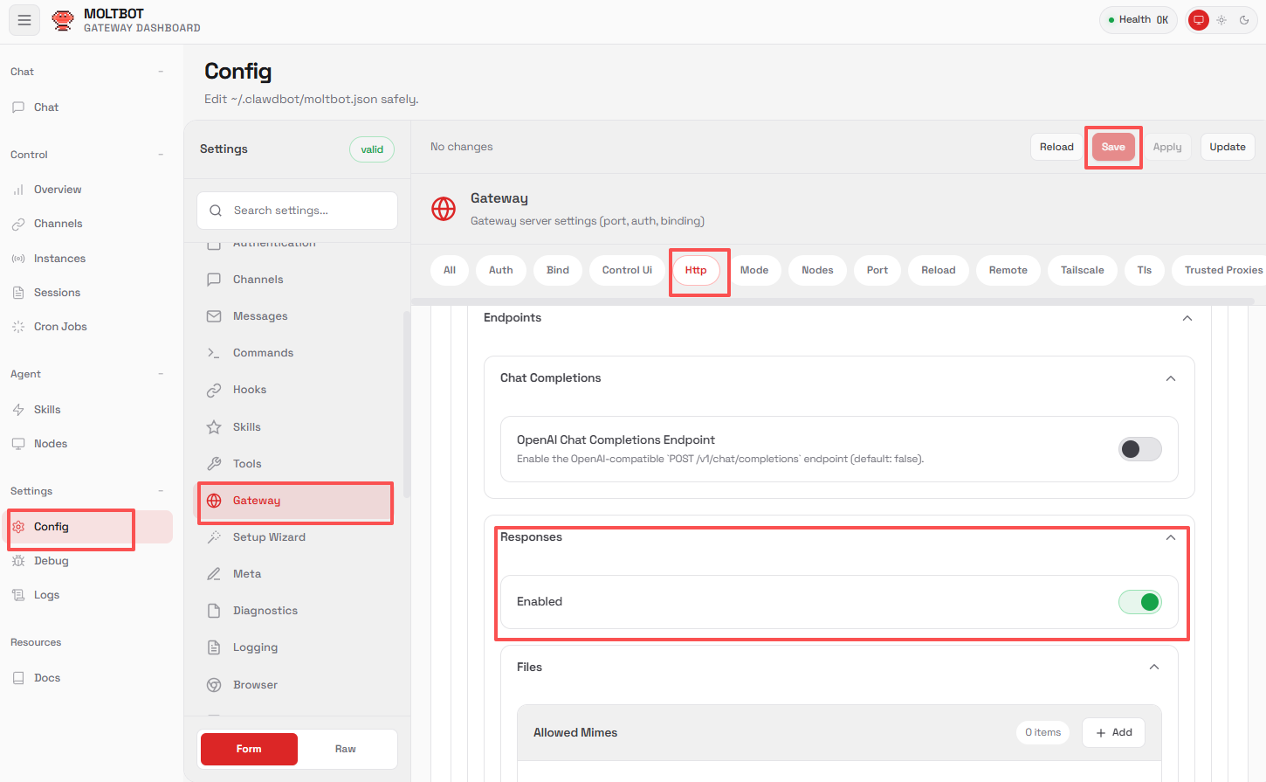Click the Update button
This screenshot has width=1266, height=782.
click(1228, 147)
